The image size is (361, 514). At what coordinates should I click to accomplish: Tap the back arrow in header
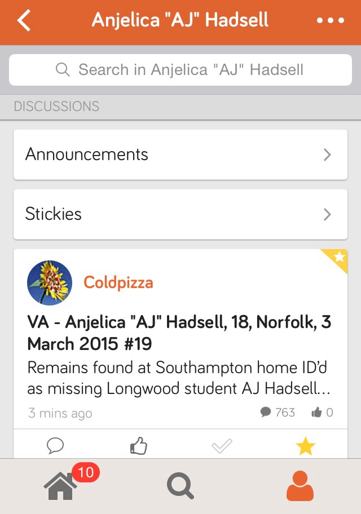click(x=24, y=21)
